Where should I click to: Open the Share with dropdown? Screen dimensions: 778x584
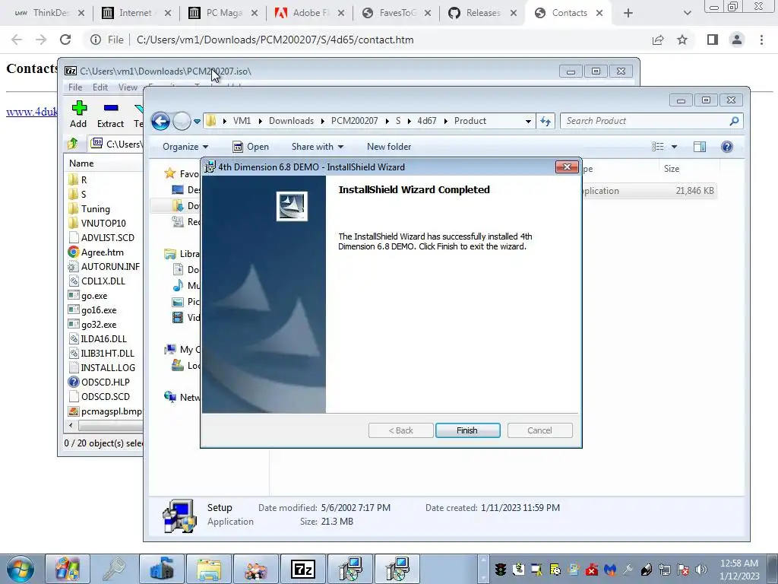coord(318,147)
